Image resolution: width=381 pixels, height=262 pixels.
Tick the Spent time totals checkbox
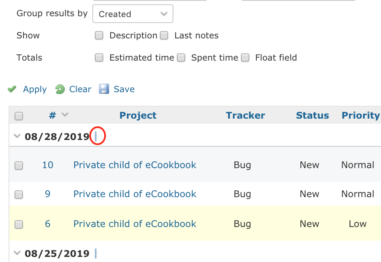click(181, 58)
